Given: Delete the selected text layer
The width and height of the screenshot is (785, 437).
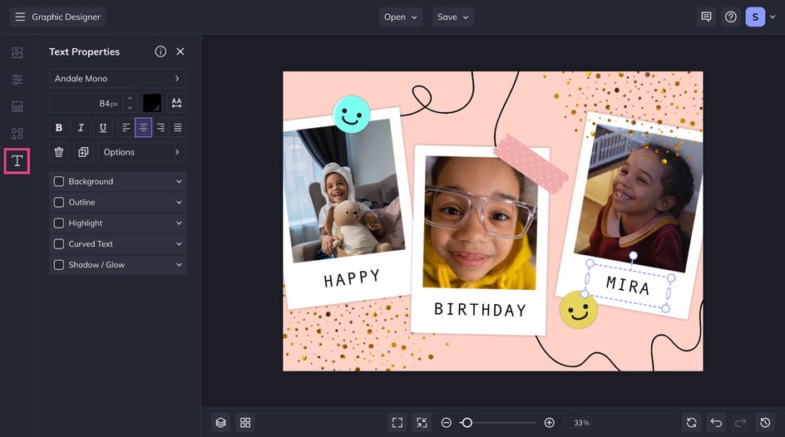Looking at the screenshot, I should [x=58, y=152].
